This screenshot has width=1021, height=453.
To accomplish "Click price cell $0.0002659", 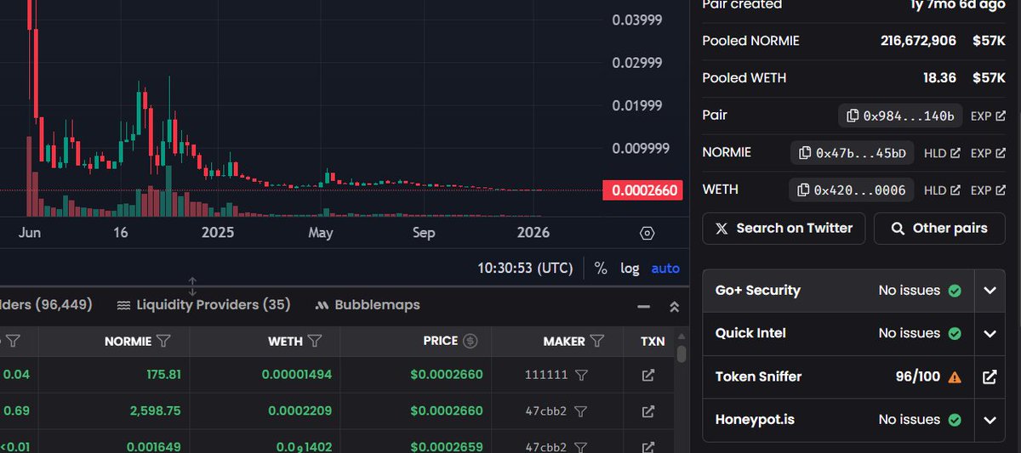I will (x=446, y=446).
